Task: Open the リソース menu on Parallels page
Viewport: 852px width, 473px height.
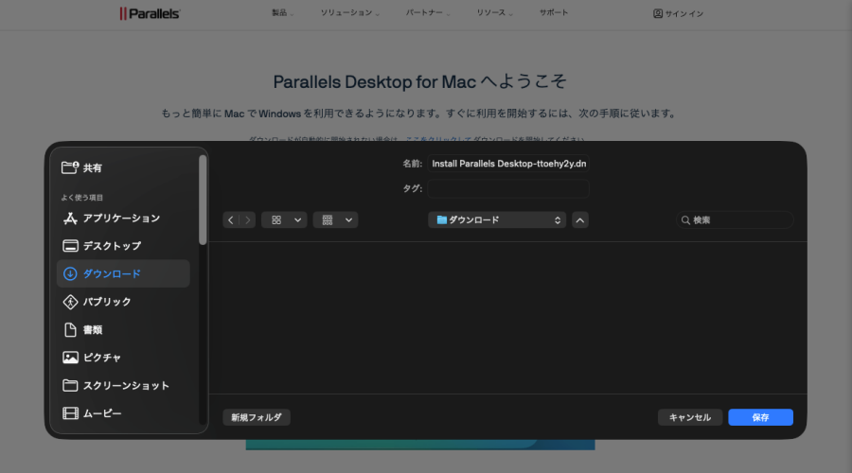Action: (x=494, y=12)
